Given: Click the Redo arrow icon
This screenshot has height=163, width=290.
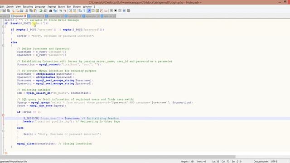Looking at the screenshot, I should pyautogui.click(x=45, y=11).
